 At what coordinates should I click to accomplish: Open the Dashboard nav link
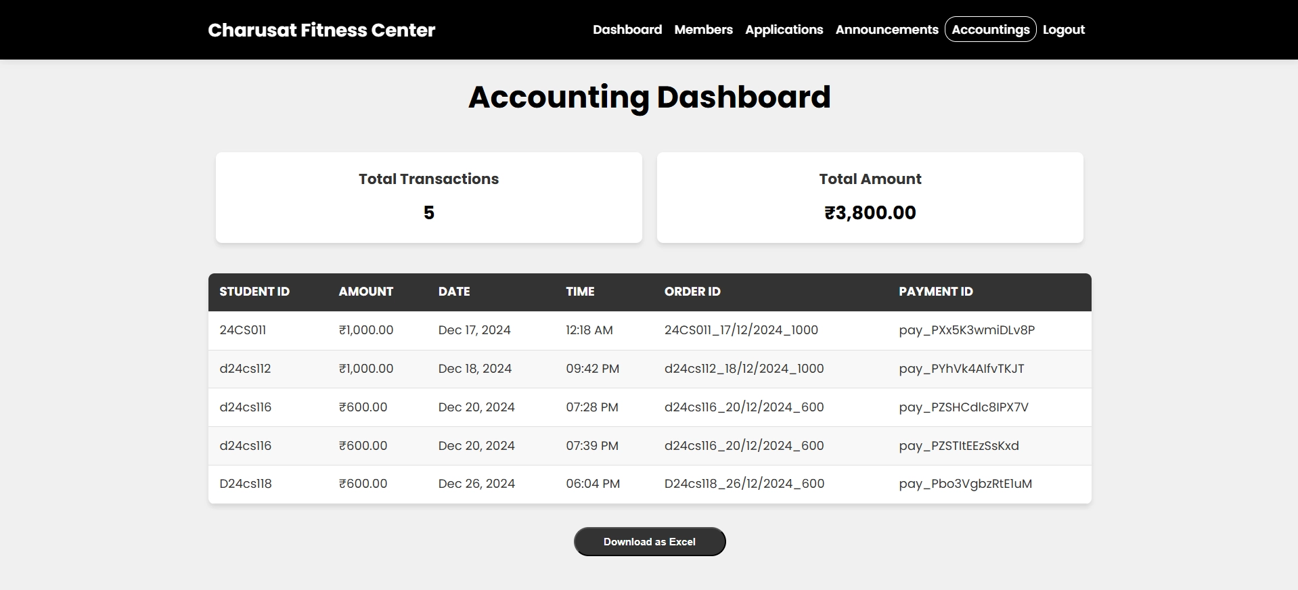point(627,30)
